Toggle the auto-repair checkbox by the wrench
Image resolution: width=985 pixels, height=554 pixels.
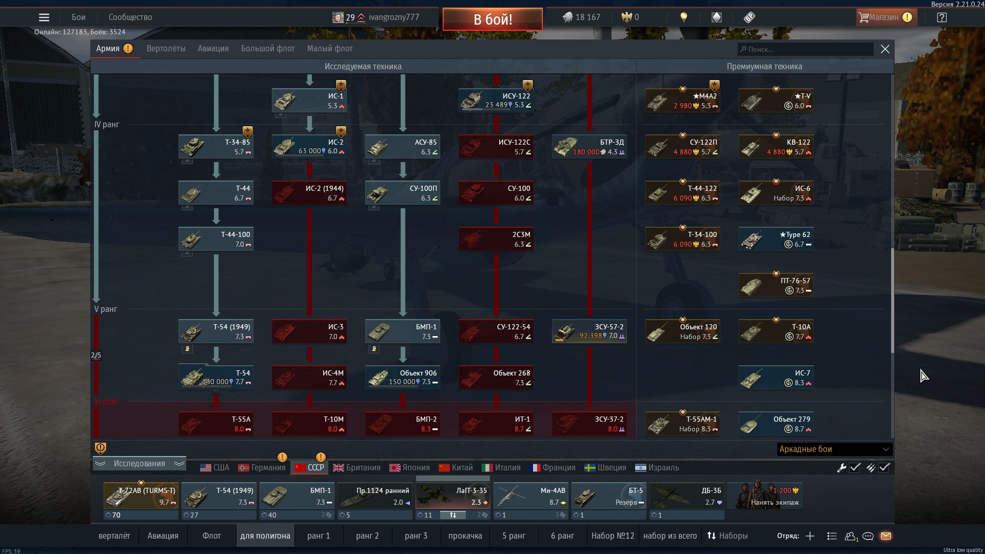click(855, 468)
